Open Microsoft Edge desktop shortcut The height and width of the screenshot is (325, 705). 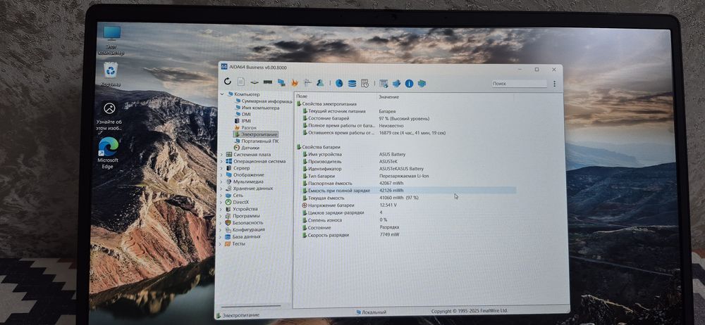108,153
